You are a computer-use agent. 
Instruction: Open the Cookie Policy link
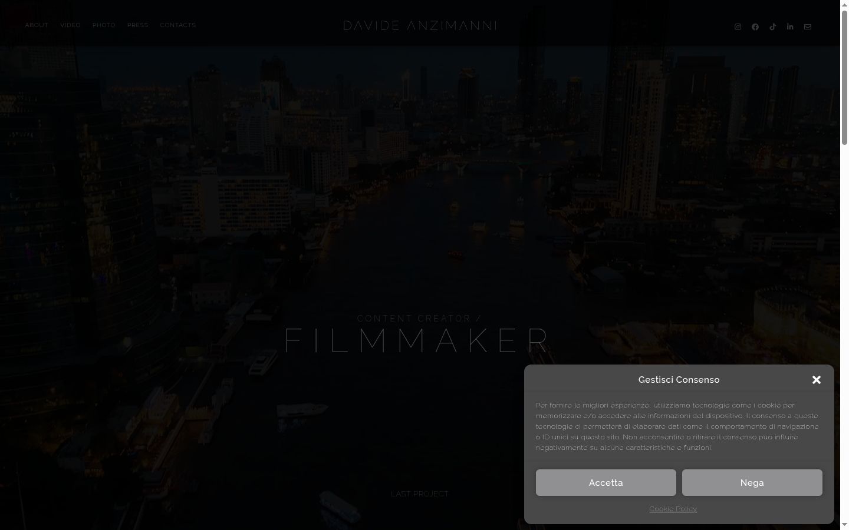coord(673,509)
